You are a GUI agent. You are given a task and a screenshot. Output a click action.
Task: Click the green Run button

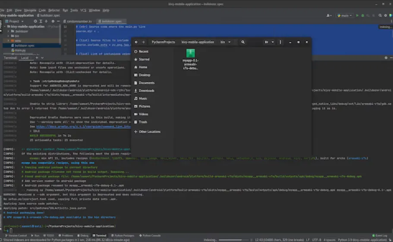pyautogui.click(x=357, y=16)
